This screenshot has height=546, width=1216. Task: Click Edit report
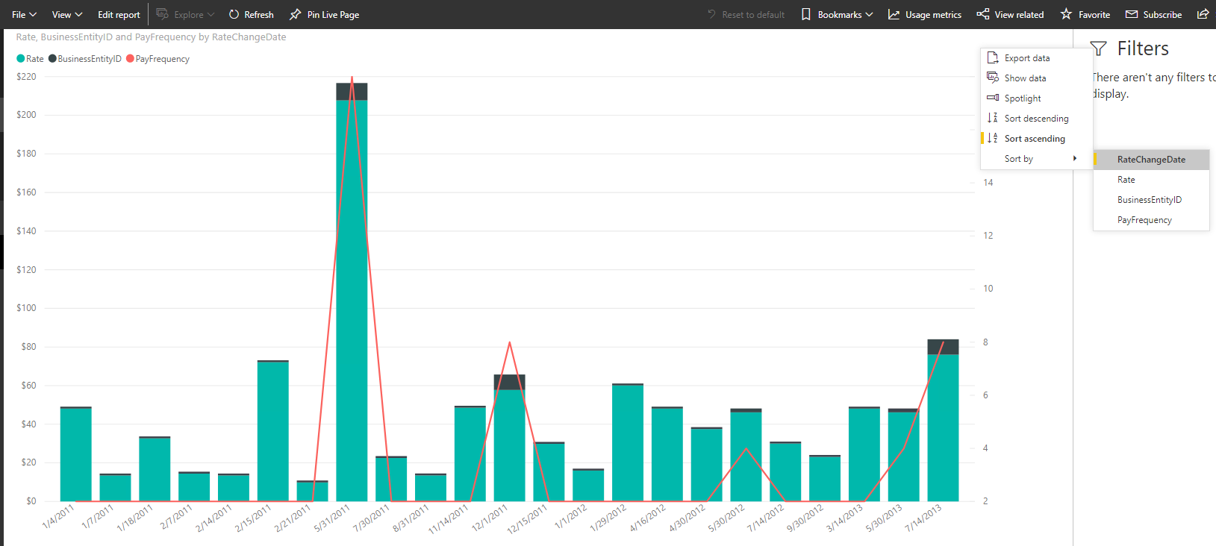tap(119, 14)
